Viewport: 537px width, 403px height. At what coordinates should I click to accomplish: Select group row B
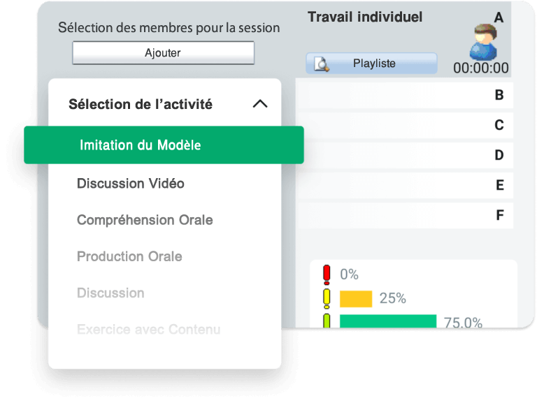coord(404,95)
